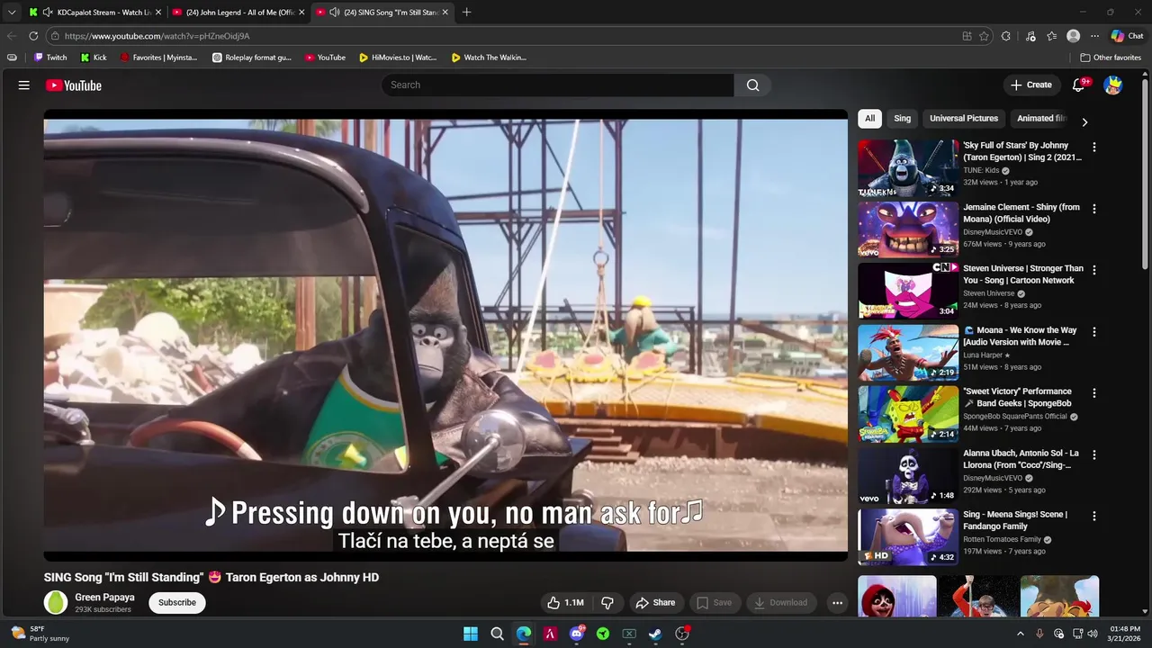
Task: Select the All filter chip
Action: (x=869, y=119)
